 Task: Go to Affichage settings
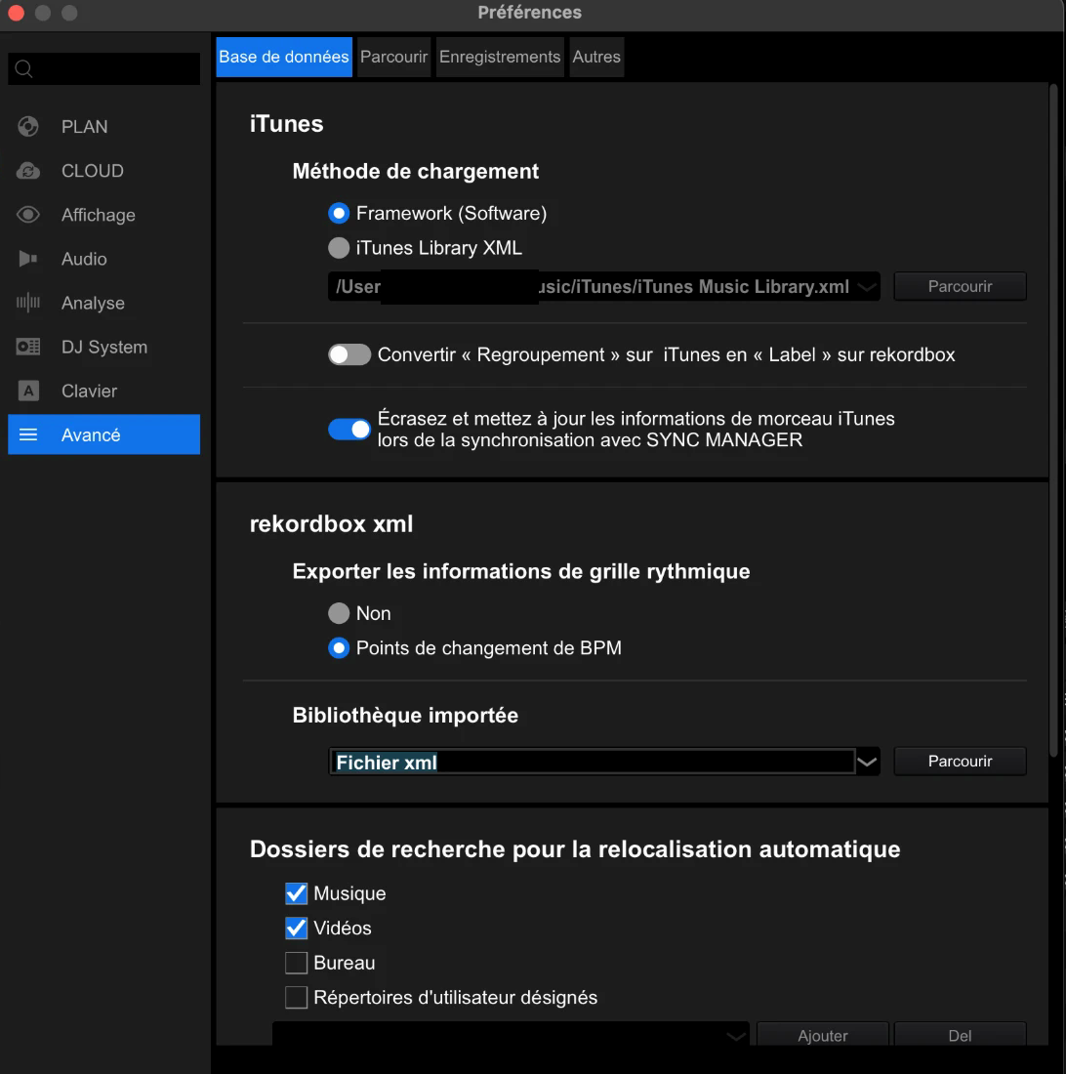[x=104, y=215]
